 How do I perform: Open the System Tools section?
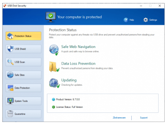23,101
